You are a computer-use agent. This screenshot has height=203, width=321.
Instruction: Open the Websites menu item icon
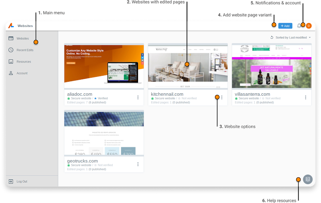(x=11, y=38)
